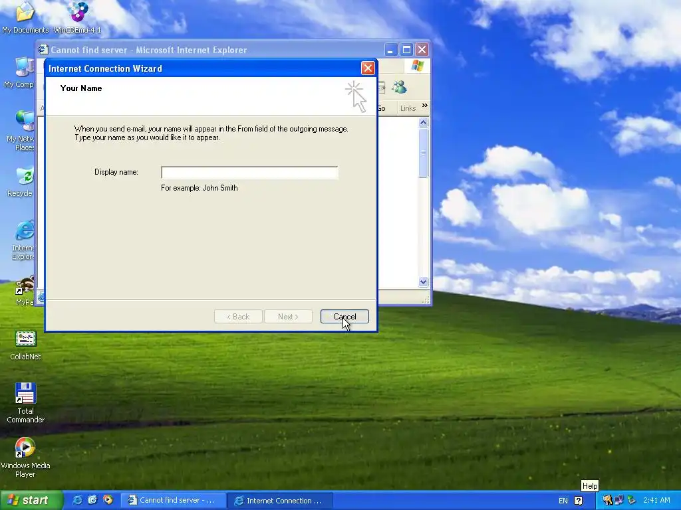Click the keys tray icon
This screenshot has height=510, width=681.
tap(607, 500)
